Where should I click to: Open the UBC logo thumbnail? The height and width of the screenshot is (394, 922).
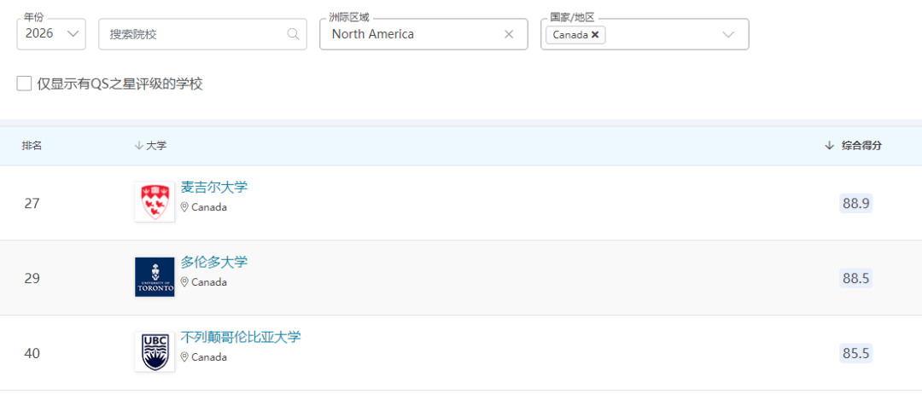(x=155, y=351)
